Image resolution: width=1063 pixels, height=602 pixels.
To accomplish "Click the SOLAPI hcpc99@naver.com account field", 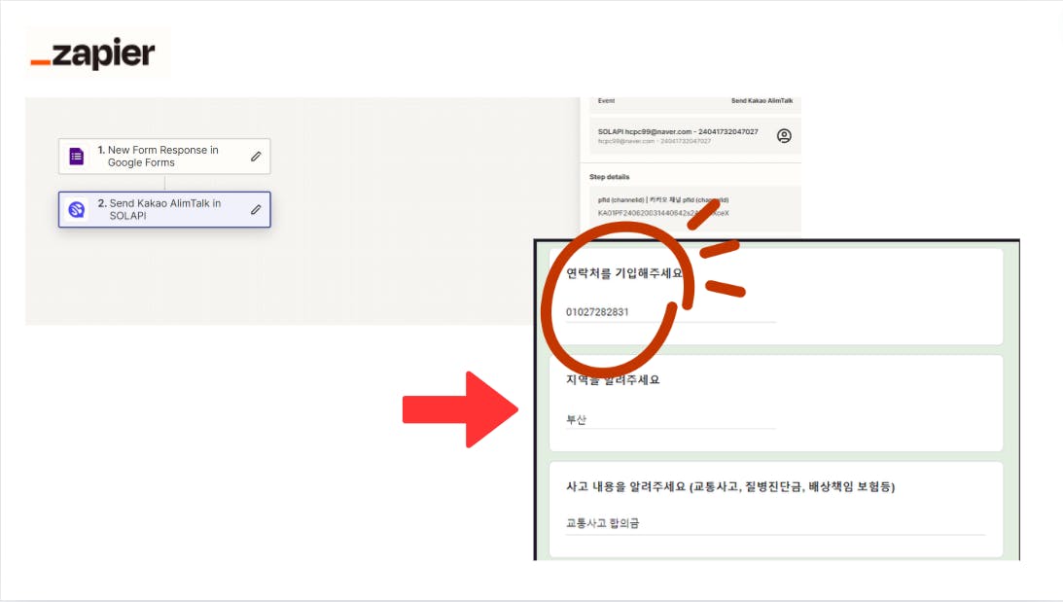I will click(x=694, y=136).
